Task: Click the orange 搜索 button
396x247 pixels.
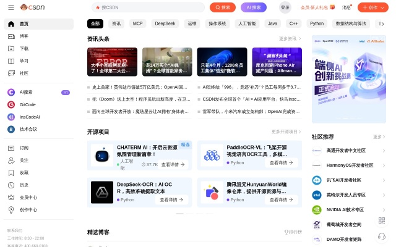Action: [x=223, y=7]
